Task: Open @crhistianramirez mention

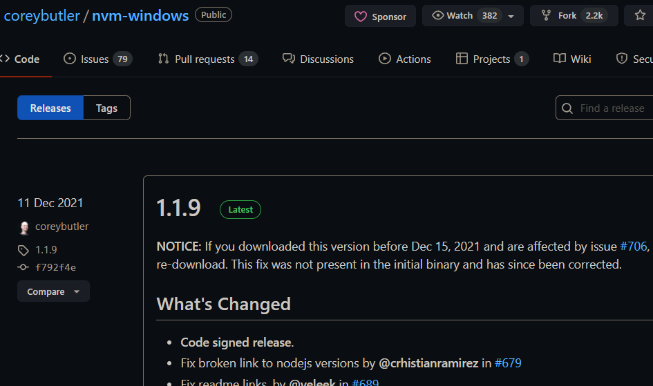Action: [x=428, y=363]
